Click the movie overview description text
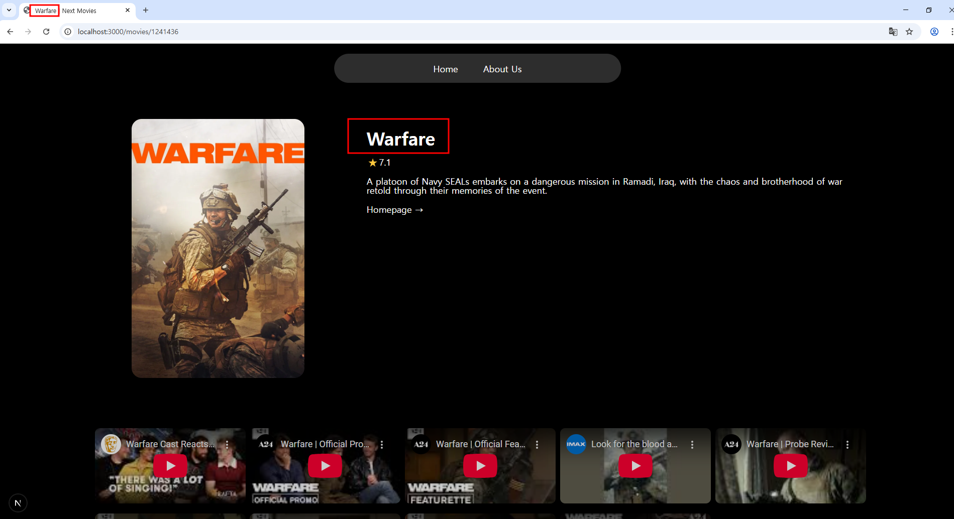 (x=604, y=186)
